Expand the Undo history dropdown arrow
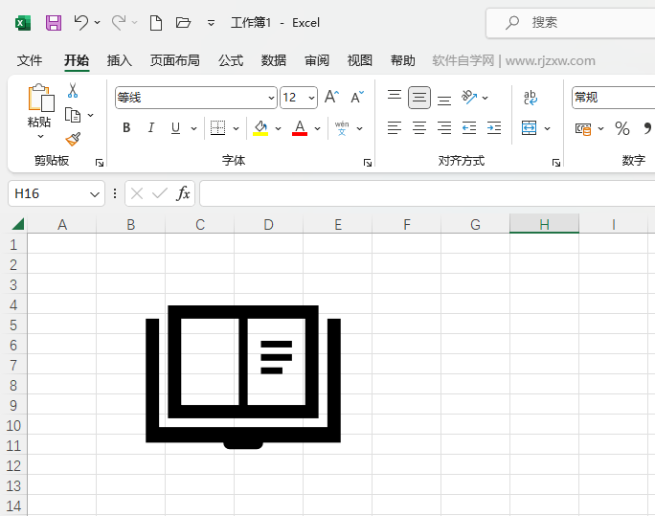The image size is (655, 516). click(98, 23)
